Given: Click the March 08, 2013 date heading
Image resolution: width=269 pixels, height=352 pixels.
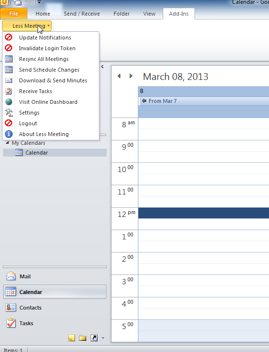Looking at the screenshot, I should tap(175, 77).
